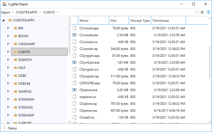Open the blue information icon
Viewport: 212px width, 132px height.
click(x=209, y=12)
